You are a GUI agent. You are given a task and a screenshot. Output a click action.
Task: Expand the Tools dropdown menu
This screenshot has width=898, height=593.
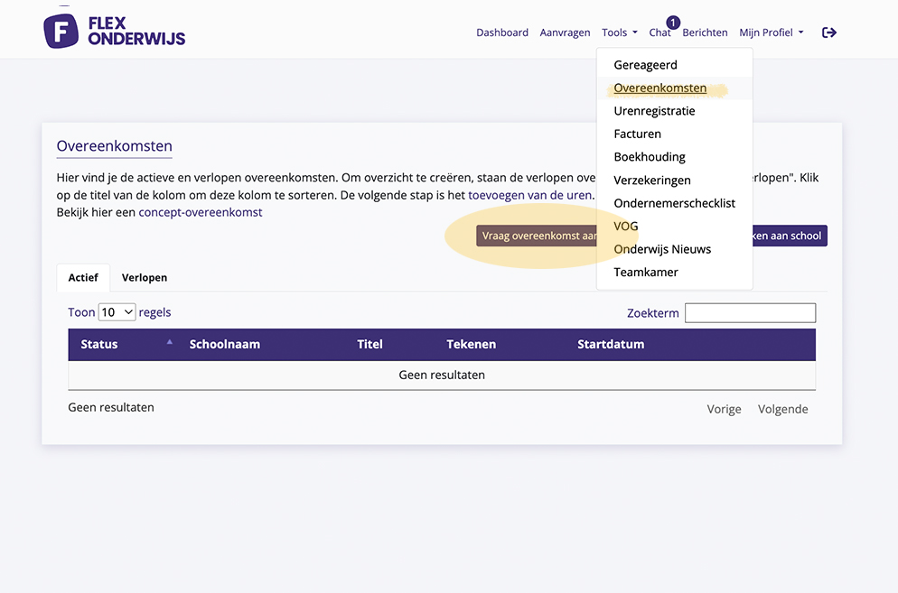619,32
